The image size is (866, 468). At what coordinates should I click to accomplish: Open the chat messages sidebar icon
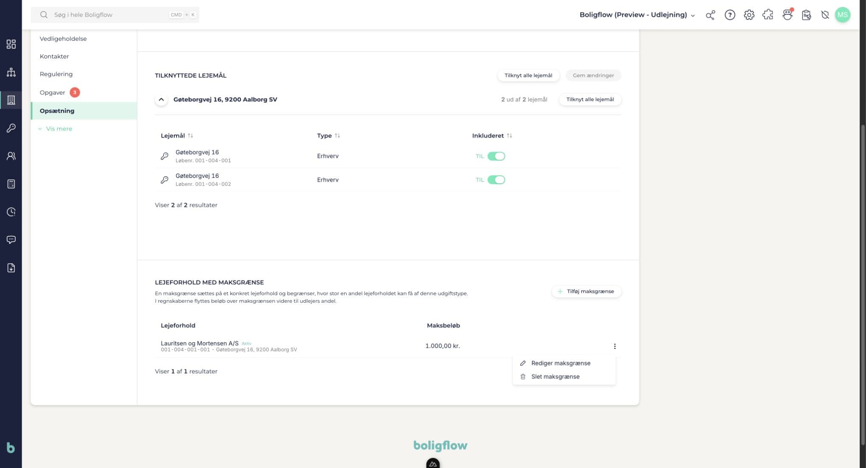click(11, 240)
